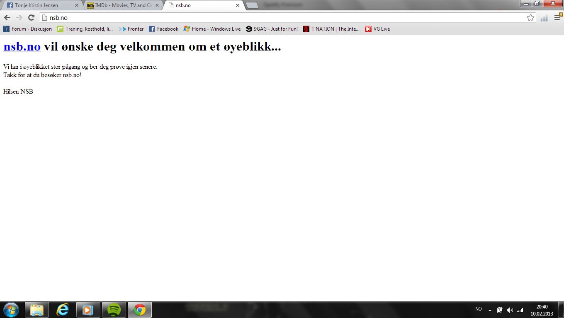Open a new tab
Screen dimensions: 564x318
(252, 5)
